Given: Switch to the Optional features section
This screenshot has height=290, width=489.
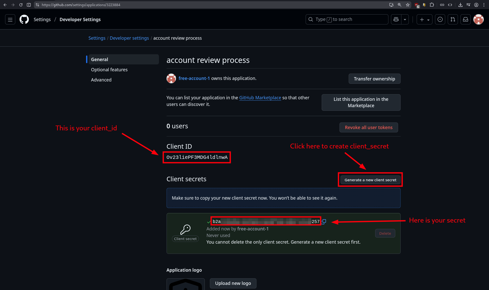Looking at the screenshot, I should tap(109, 70).
